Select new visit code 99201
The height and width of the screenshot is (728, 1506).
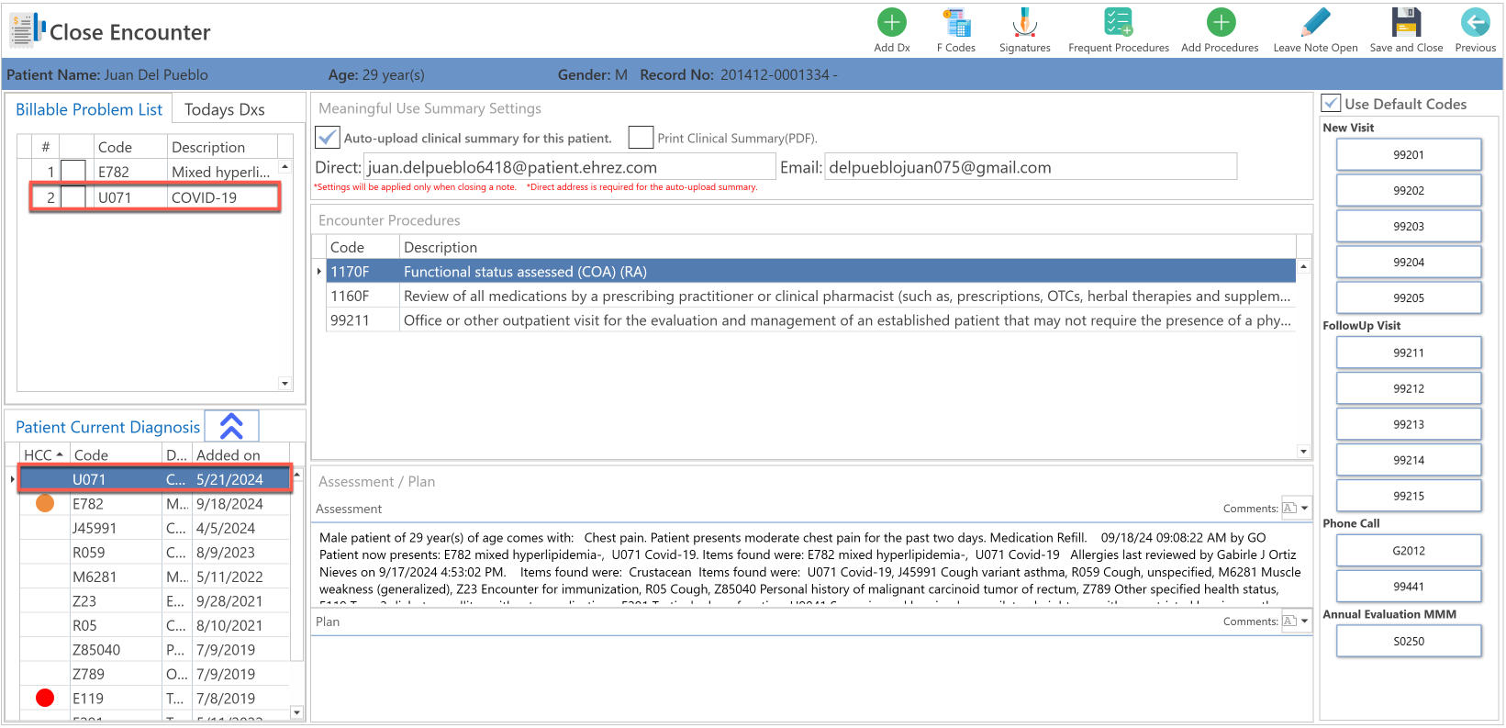tap(1409, 154)
